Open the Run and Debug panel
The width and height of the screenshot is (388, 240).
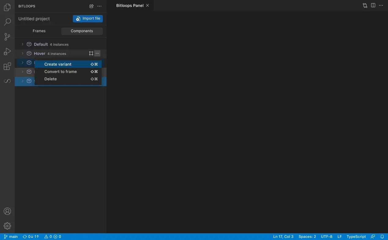click(x=7, y=51)
